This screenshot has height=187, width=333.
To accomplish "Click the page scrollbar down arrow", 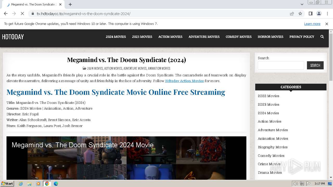I will (331, 177).
